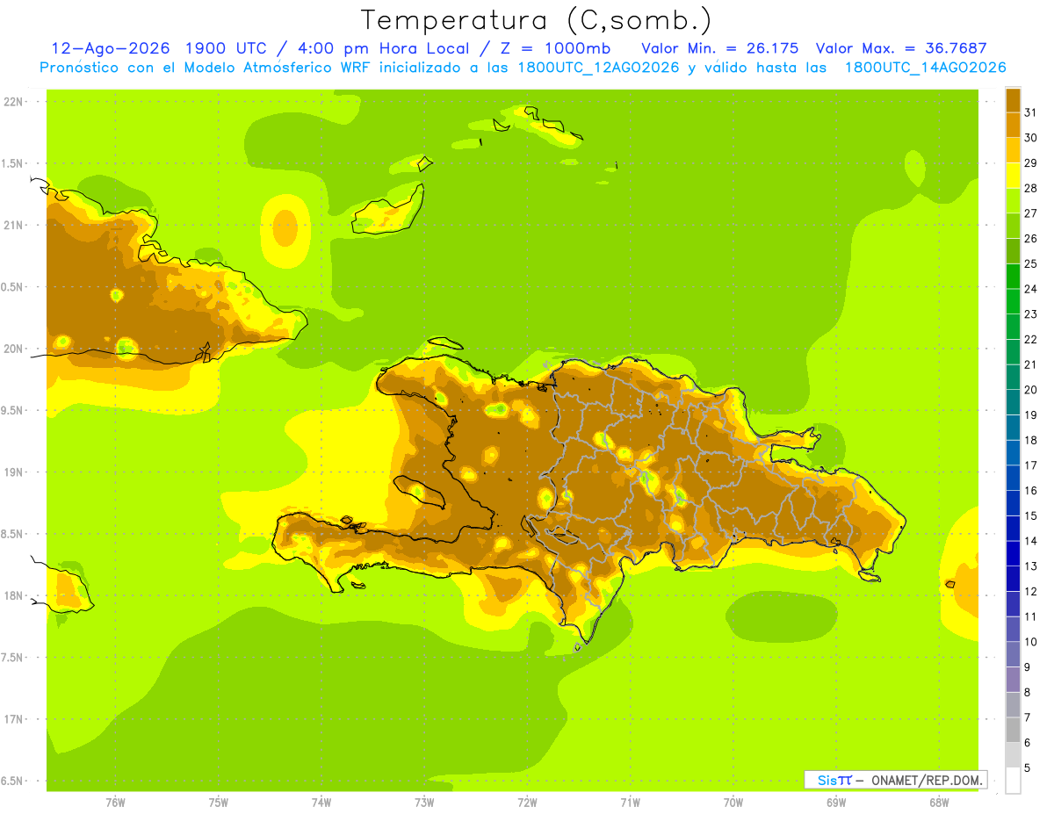Click the '22N' latitude label
Screen dimensions: 1054x814
tap(15, 102)
